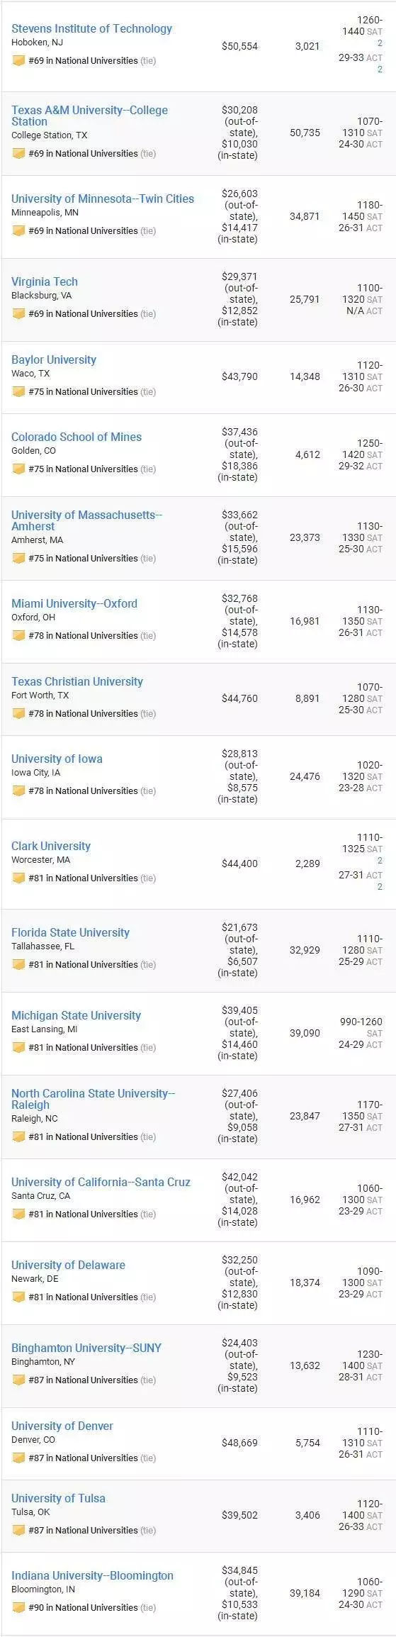Open University of Minnesota--Twin Cities link

tap(103, 199)
